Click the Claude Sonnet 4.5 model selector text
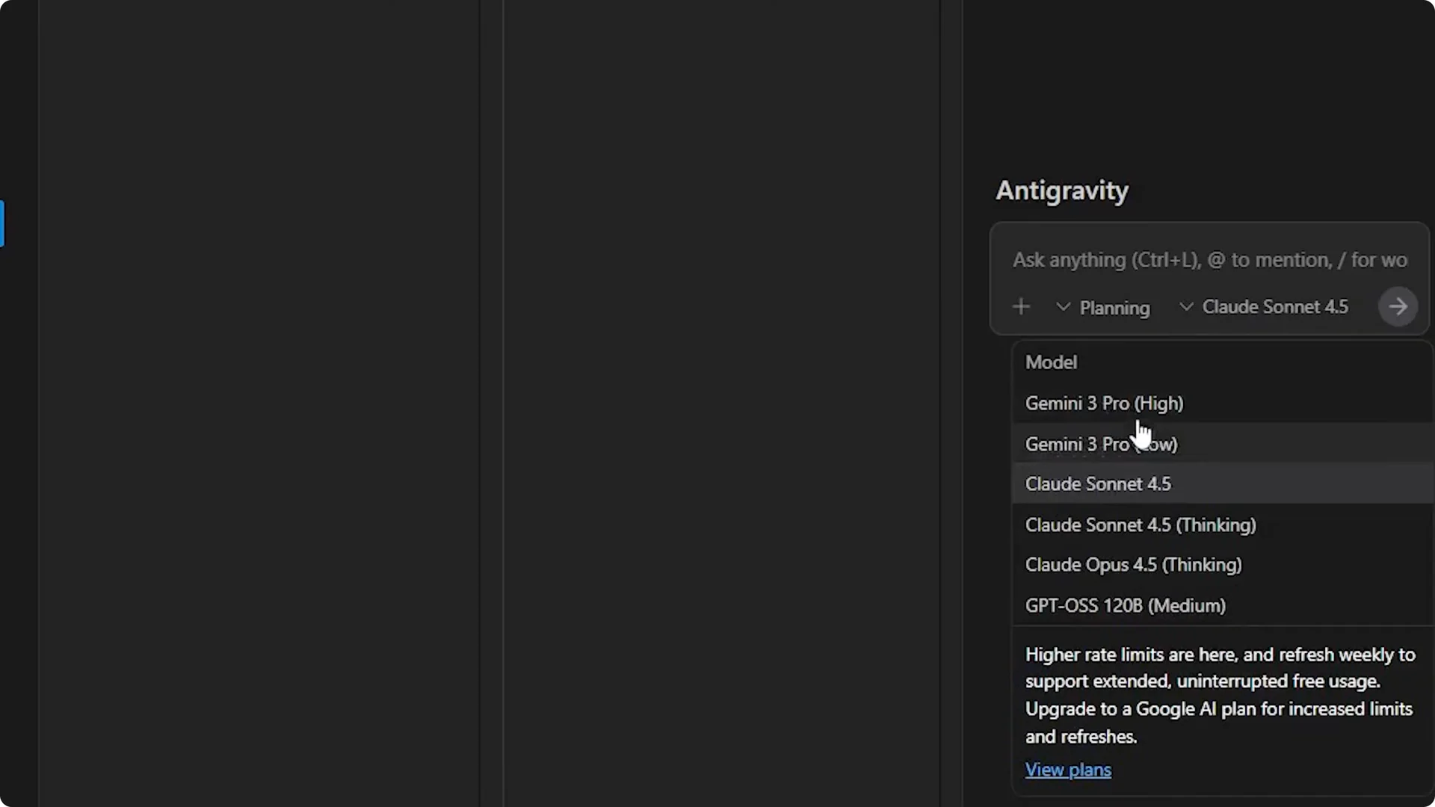Image resolution: width=1435 pixels, height=807 pixels. [x=1274, y=307]
